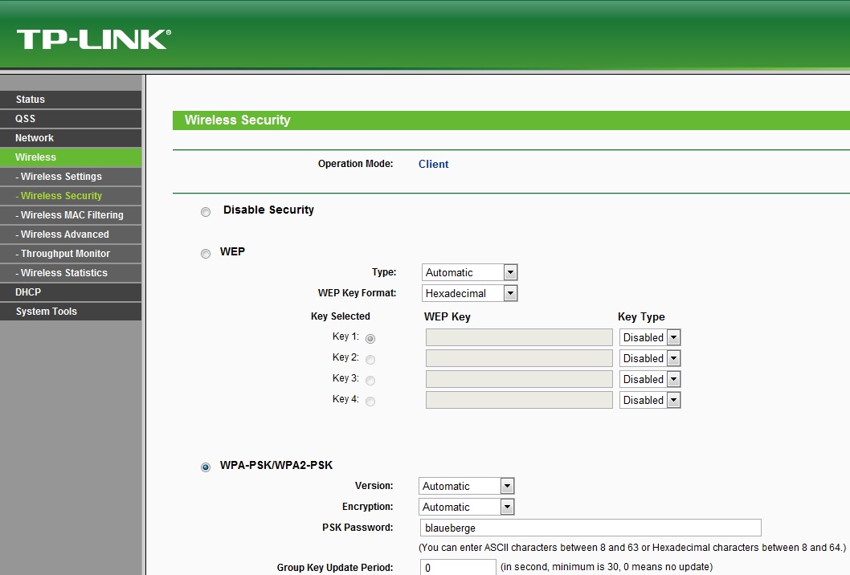Click the 'minimum is 30' hint text
This screenshot has width=850, height=575.
click(x=607, y=567)
